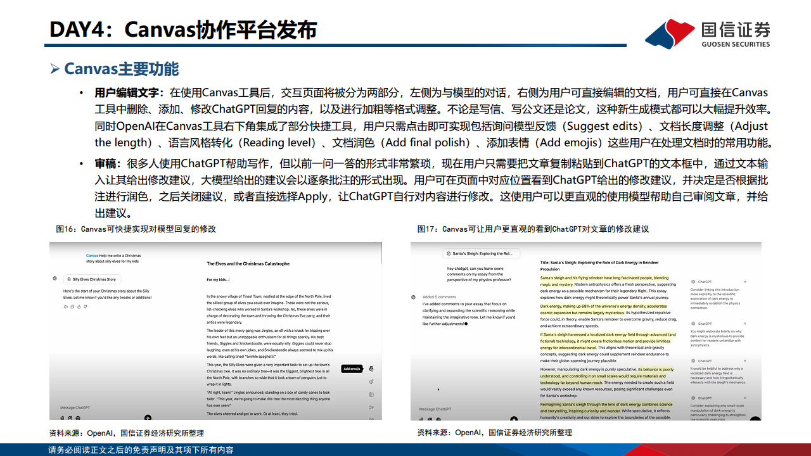The height and width of the screenshot is (456, 811).
Task: Click ChatGPT avatar beside 'Added 5 comments'
Action: pos(414,296)
